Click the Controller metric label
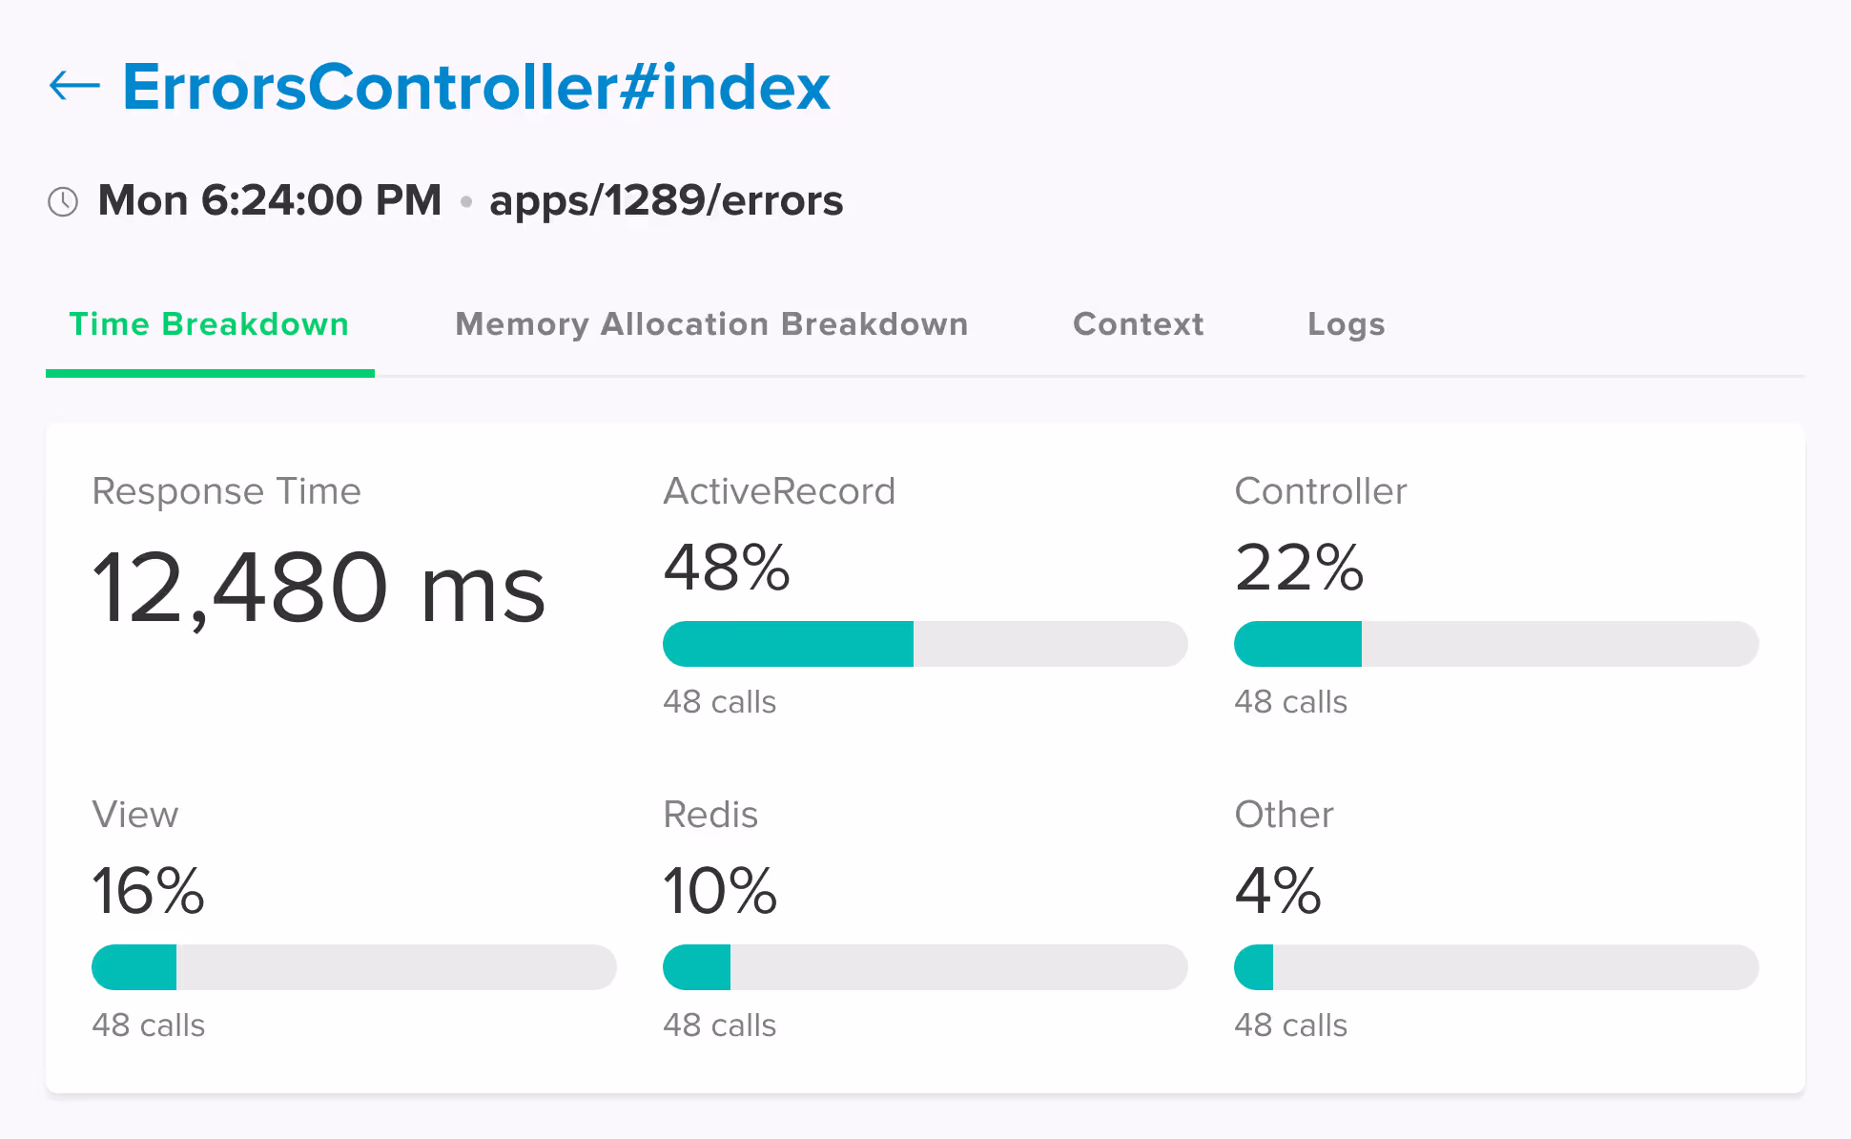 1320,491
